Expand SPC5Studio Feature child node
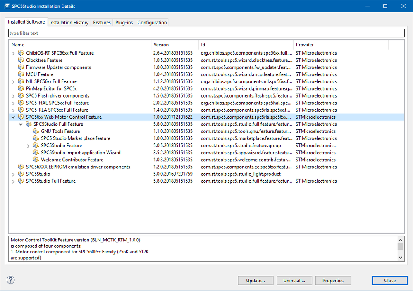This screenshot has width=413, height=291. pyautogui.click(x=28, y=145)
